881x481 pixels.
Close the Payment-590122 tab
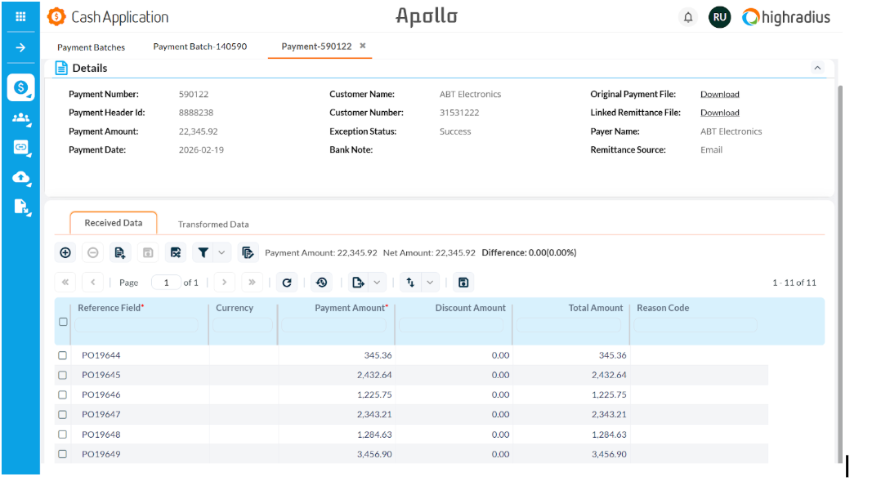tap(363, 46)
